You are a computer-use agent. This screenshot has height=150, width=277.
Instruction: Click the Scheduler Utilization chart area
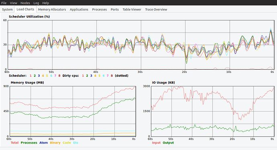coord(141,45)
